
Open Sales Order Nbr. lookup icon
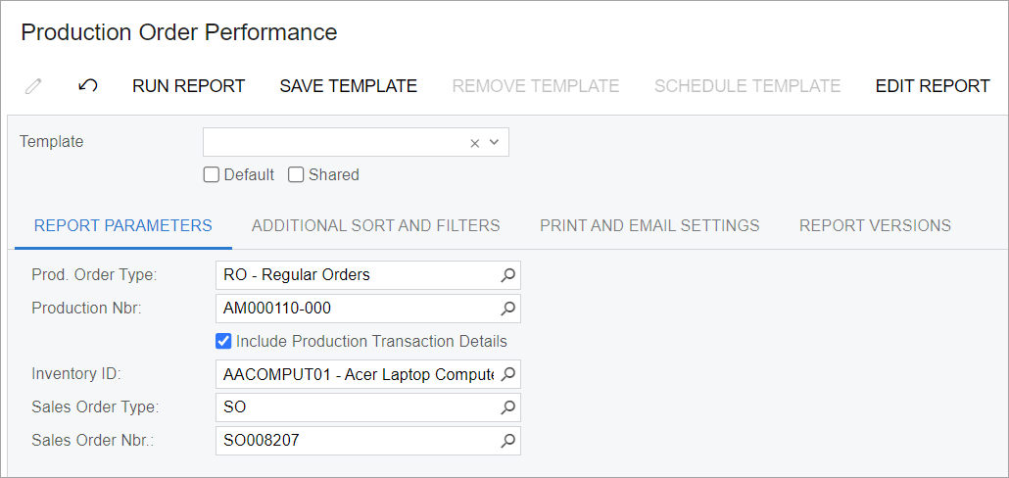507,441
